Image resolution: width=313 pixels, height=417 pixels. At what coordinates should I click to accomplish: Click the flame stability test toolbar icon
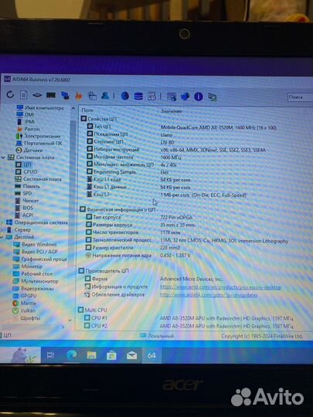click(79, 95)
